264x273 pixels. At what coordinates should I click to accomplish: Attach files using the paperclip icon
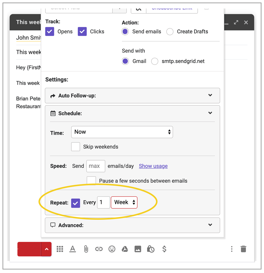86,249
